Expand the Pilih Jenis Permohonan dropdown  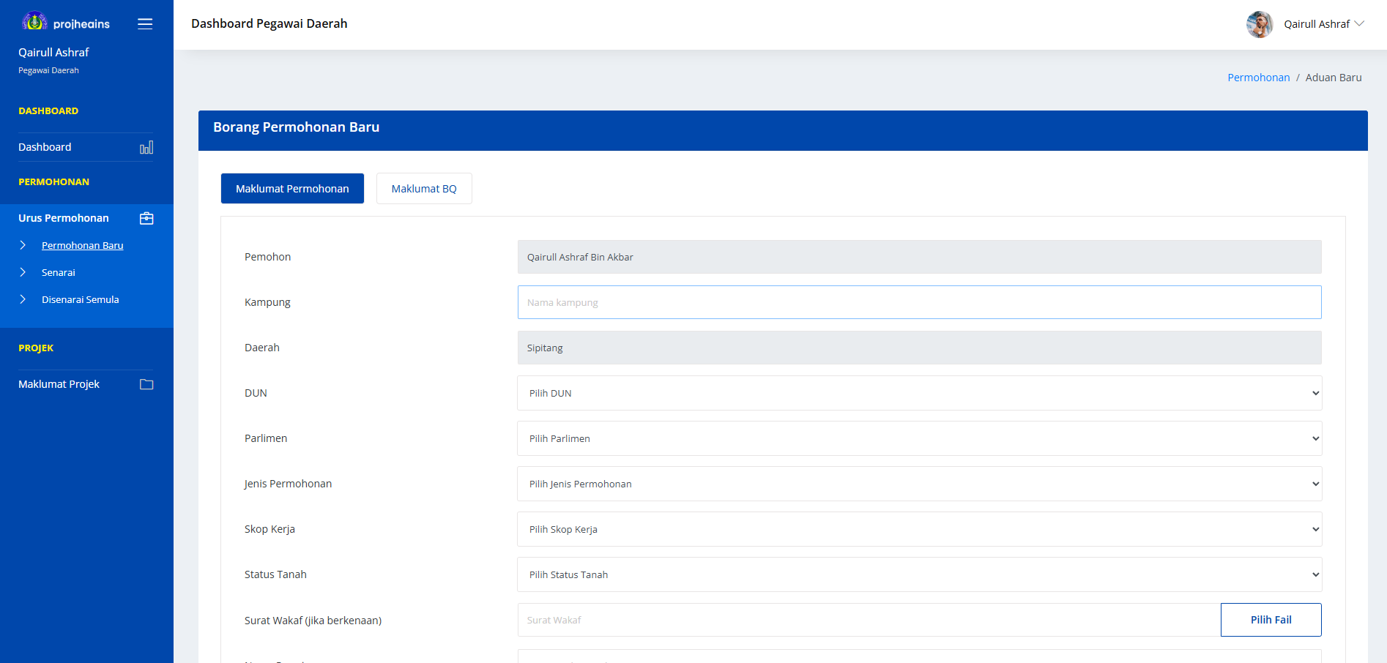(x=919, y=484)
